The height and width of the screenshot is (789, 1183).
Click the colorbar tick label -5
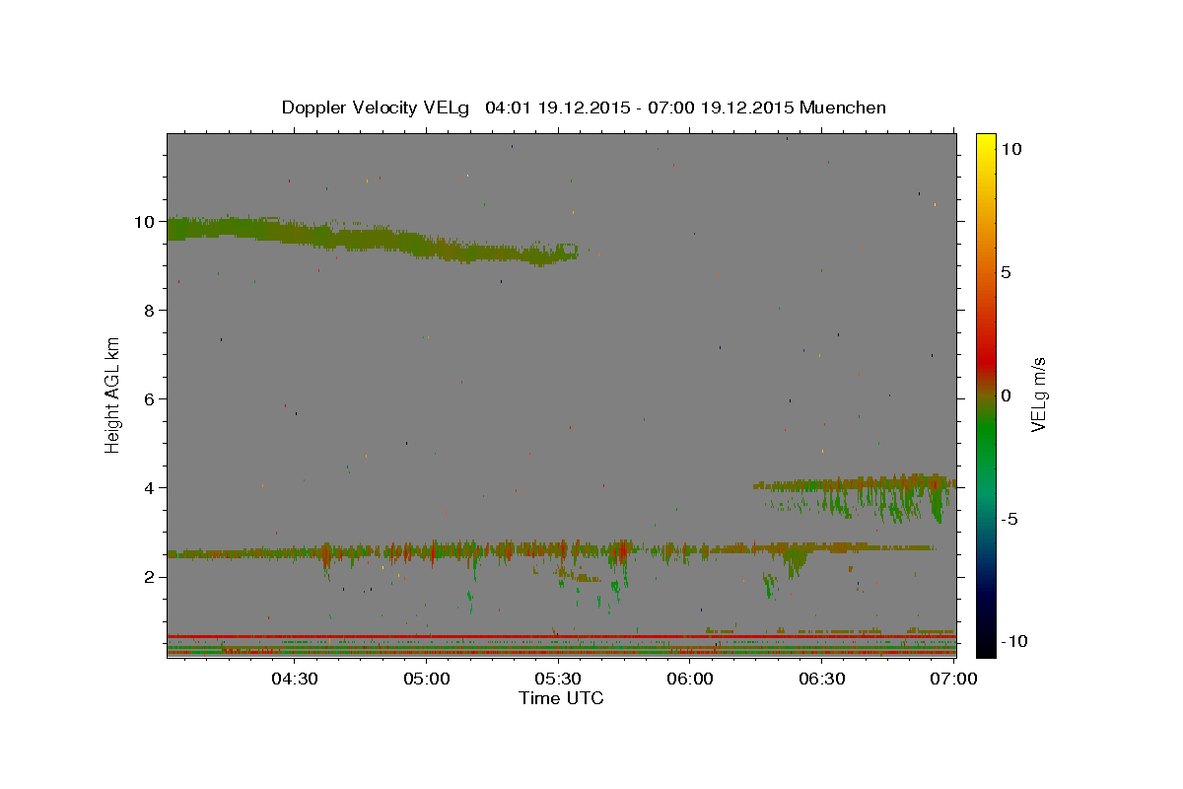coord(1009,519)
